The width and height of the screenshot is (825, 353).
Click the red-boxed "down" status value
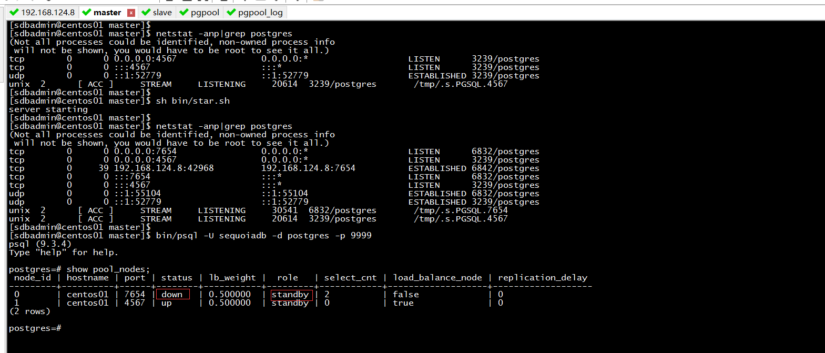pyautogui.click(x=172, y=295)
